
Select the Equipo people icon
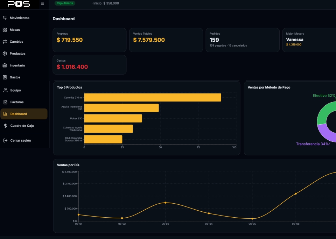click(5, 90)
